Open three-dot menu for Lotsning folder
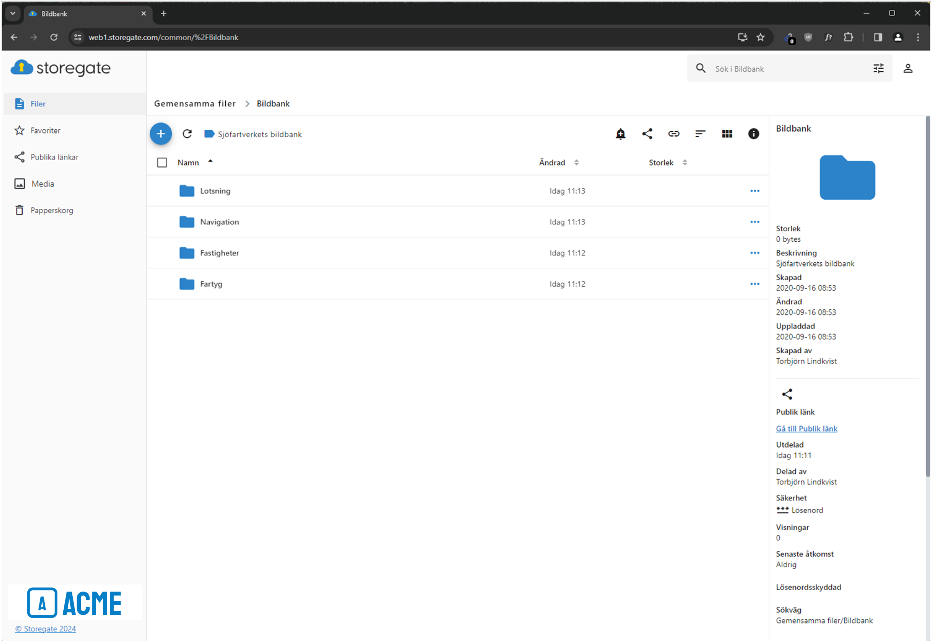 [x=754, y=191]
